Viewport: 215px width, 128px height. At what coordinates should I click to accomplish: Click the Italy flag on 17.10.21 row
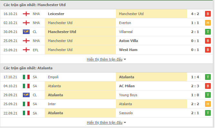(26, 77)
